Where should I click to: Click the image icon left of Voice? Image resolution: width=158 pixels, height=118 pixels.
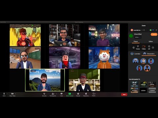134,48
